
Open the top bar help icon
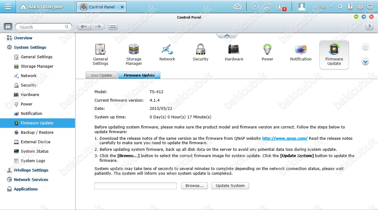coord(350,7)
